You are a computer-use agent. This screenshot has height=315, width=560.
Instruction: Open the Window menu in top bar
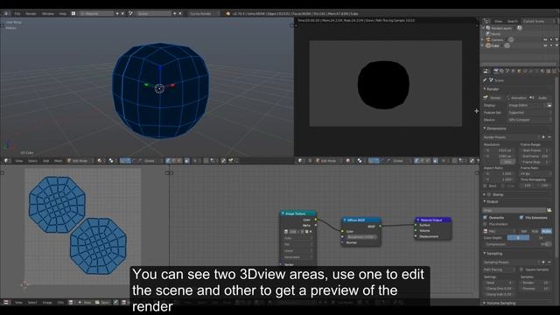point(48,14)
